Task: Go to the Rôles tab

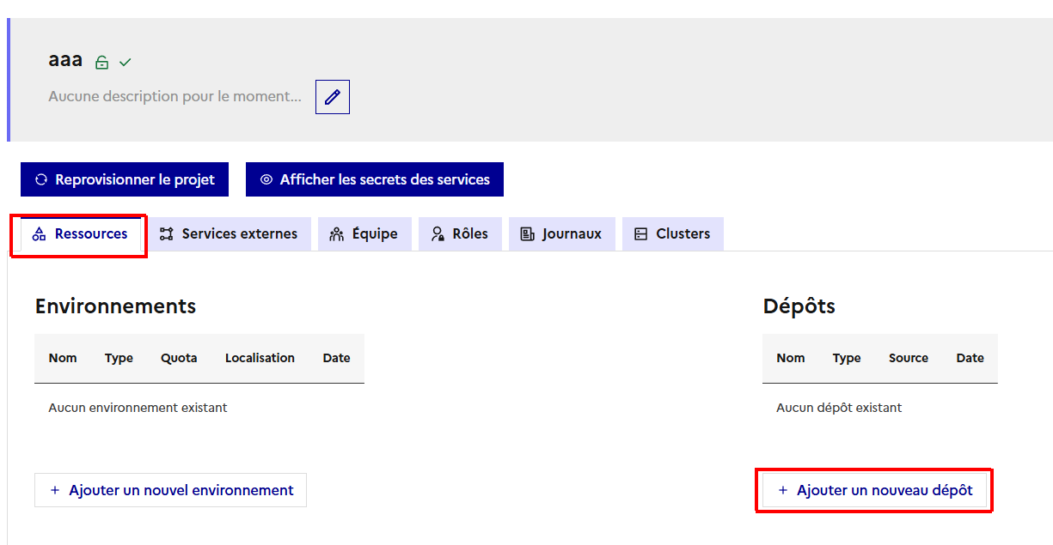Action: (460, 233)
